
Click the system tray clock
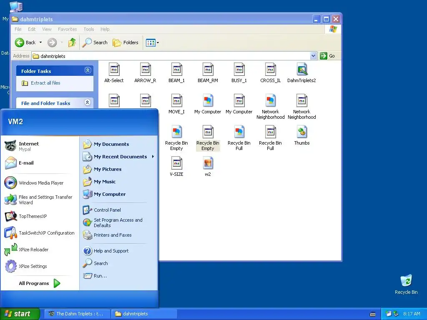tap(412, 314)
